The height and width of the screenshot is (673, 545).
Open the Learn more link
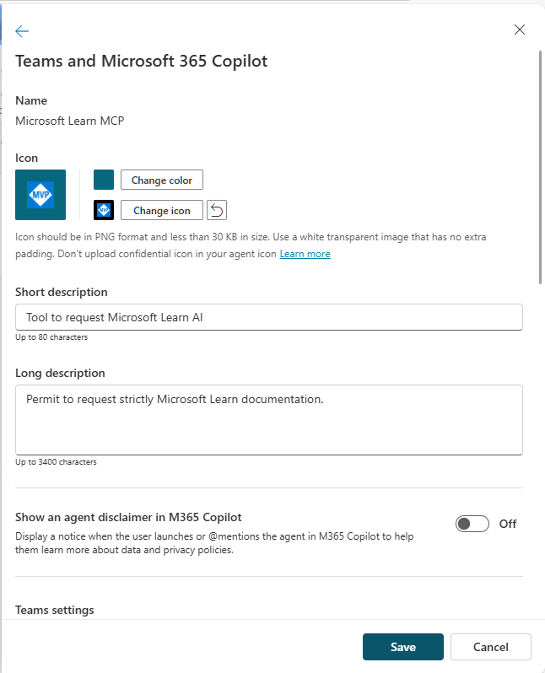pos(305,254)
